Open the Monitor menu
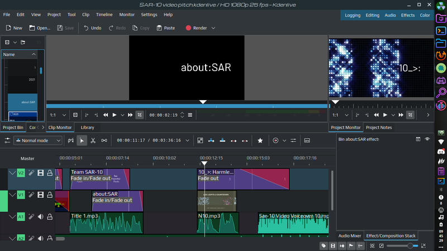 (127, 15)
